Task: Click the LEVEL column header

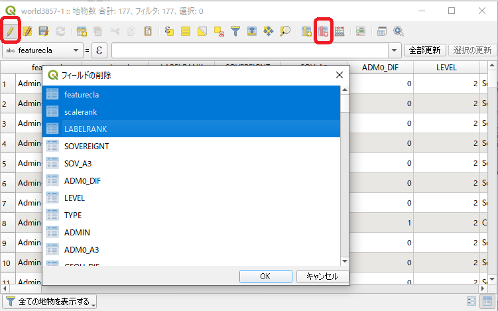Action: point(446,68)
